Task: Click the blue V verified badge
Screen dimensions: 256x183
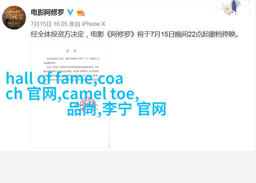Action: click(x=70, y=12)
